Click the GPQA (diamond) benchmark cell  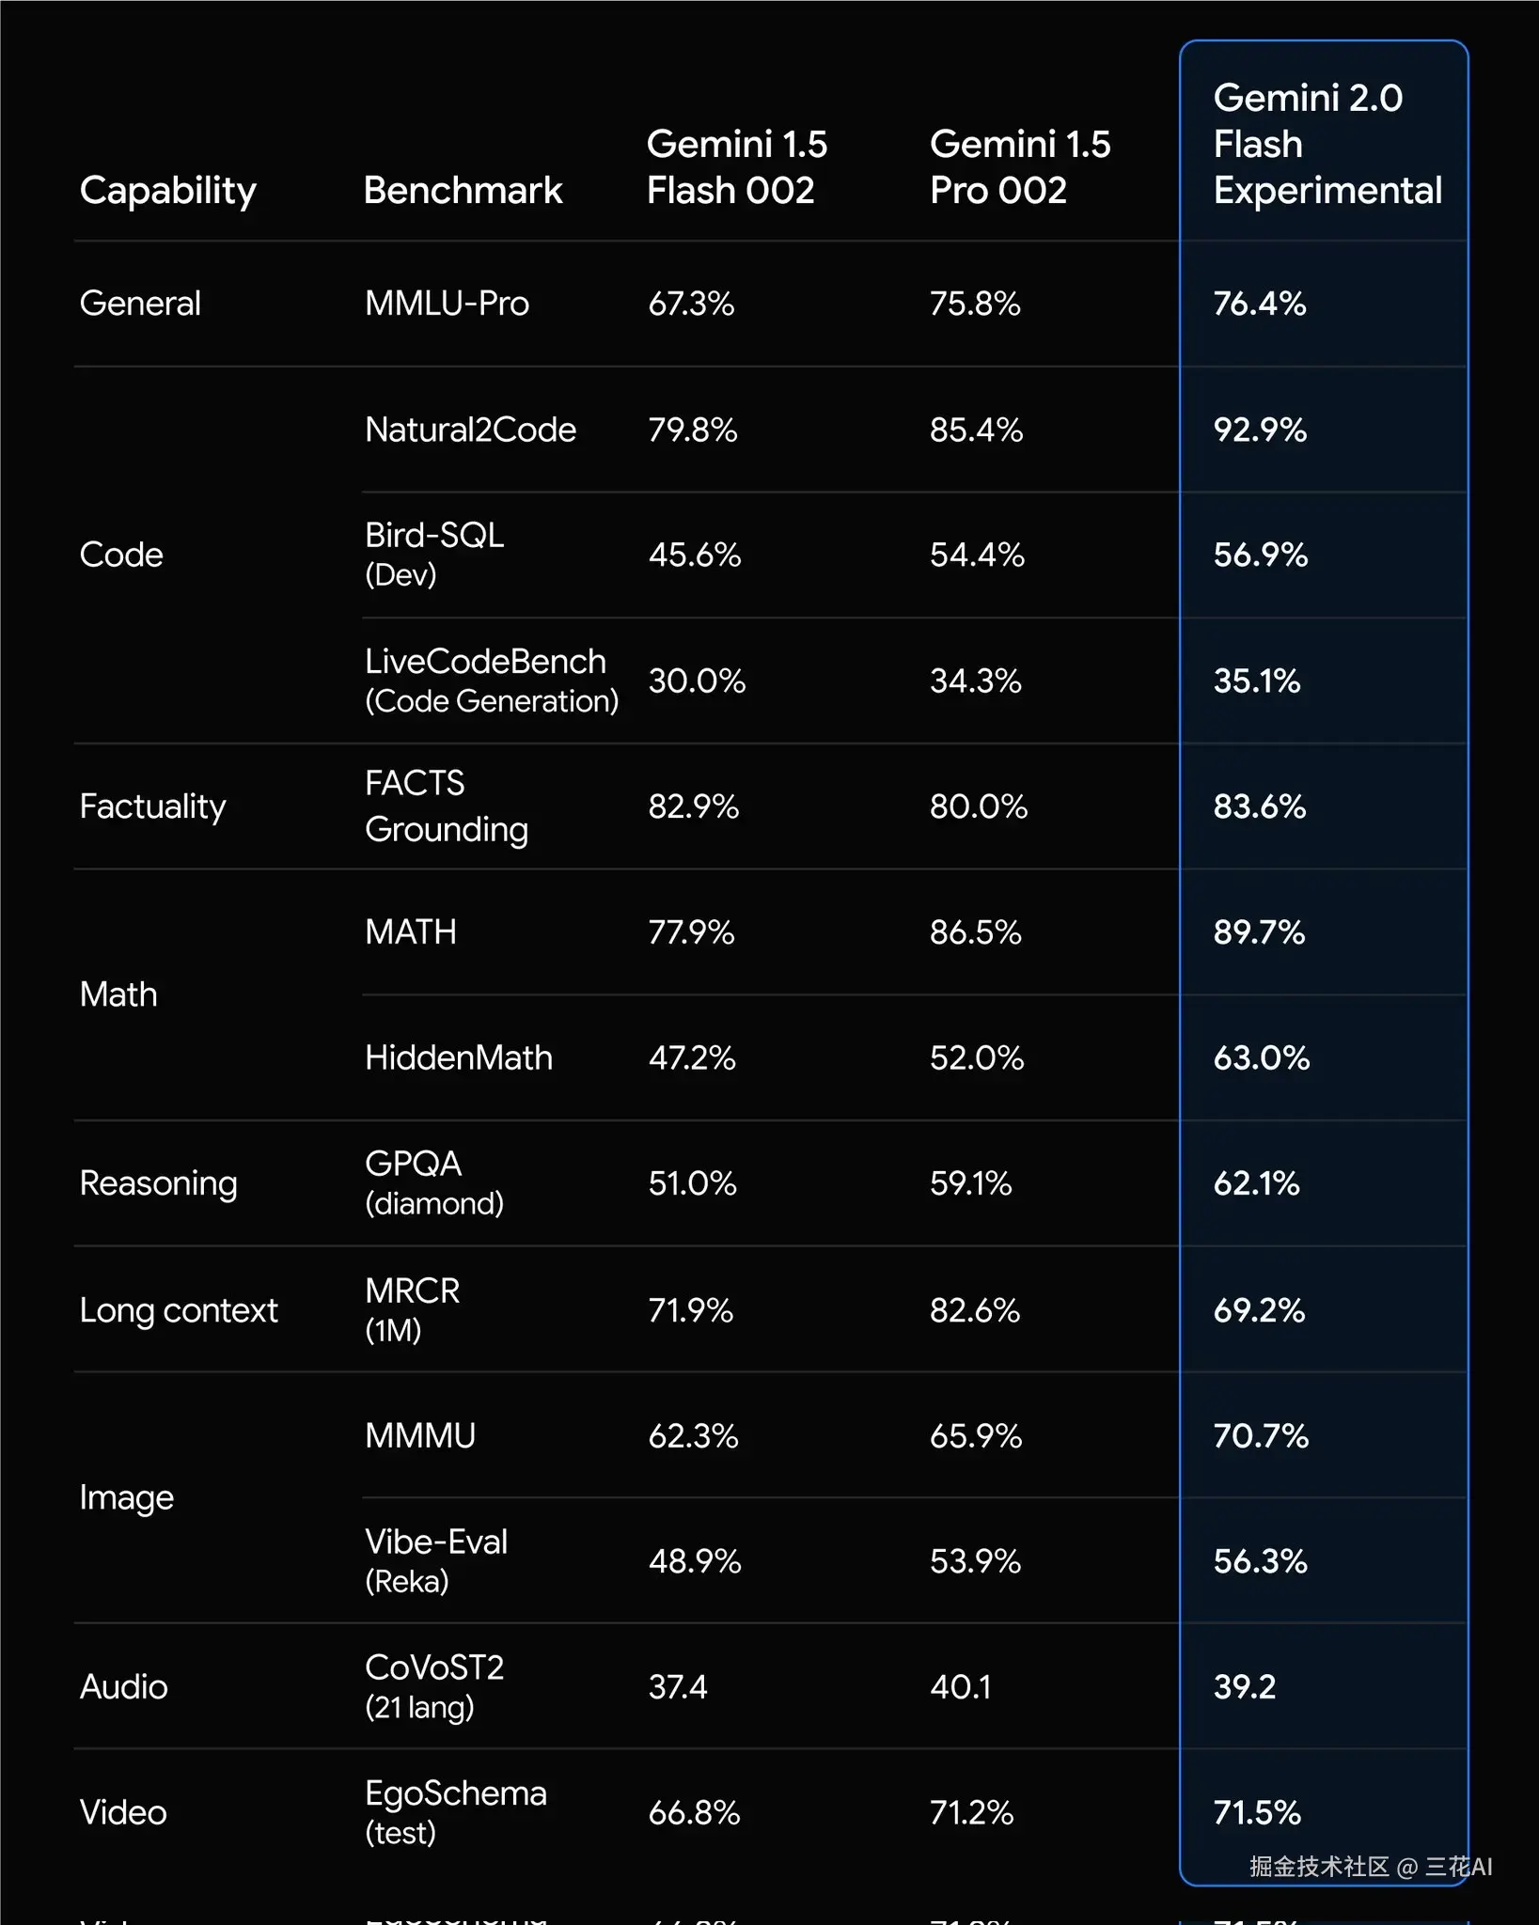tap(434, 1182)
